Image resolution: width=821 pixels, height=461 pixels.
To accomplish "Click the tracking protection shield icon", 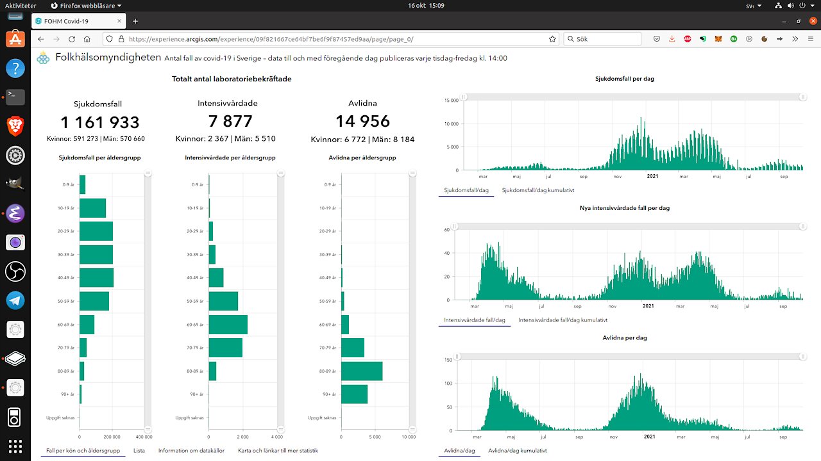I will tap(109, 39).
